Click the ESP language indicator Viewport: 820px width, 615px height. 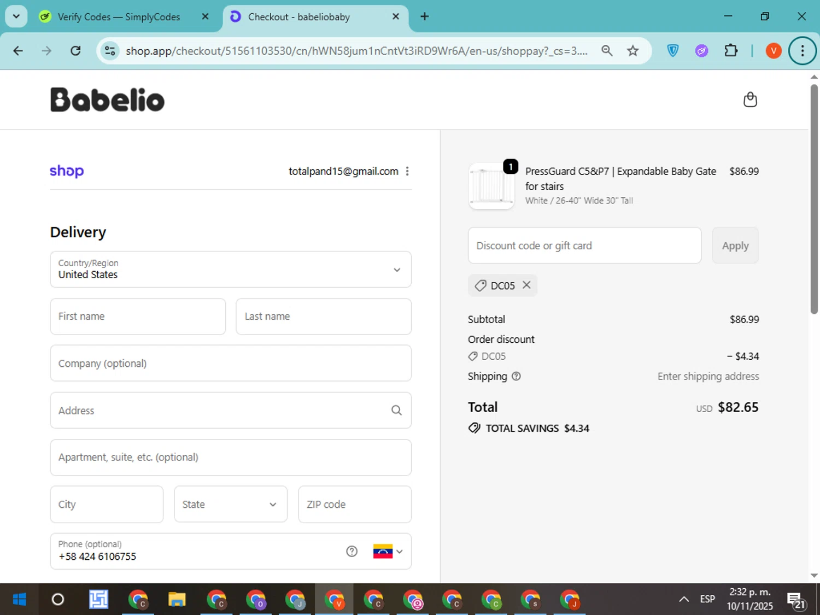(707, 599)
